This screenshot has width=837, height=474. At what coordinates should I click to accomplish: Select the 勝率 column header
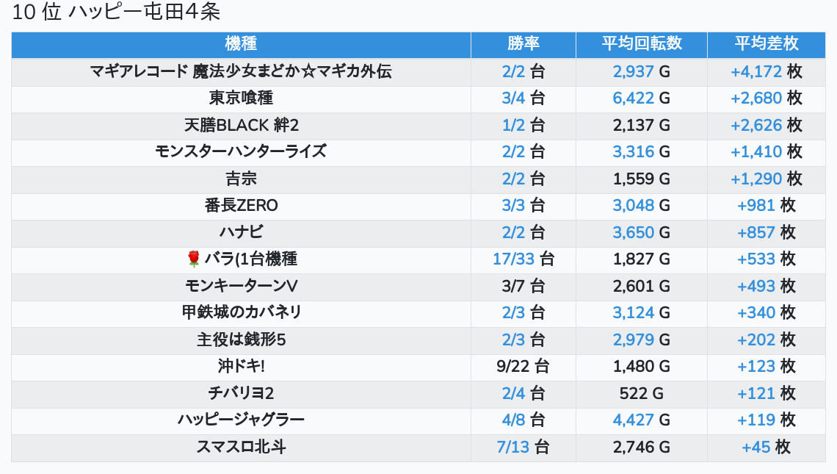click(523, 44)
